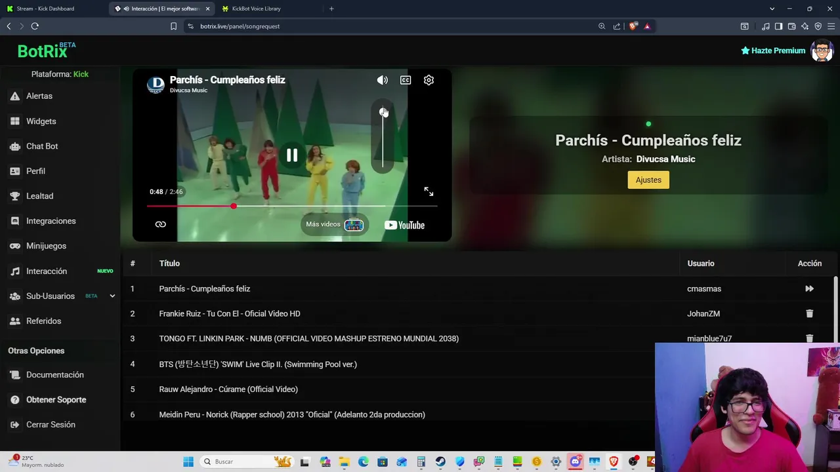This screenshot has height=472, width=840.
Task: Open Steam from the taskbar
Action: coord(440,462)
